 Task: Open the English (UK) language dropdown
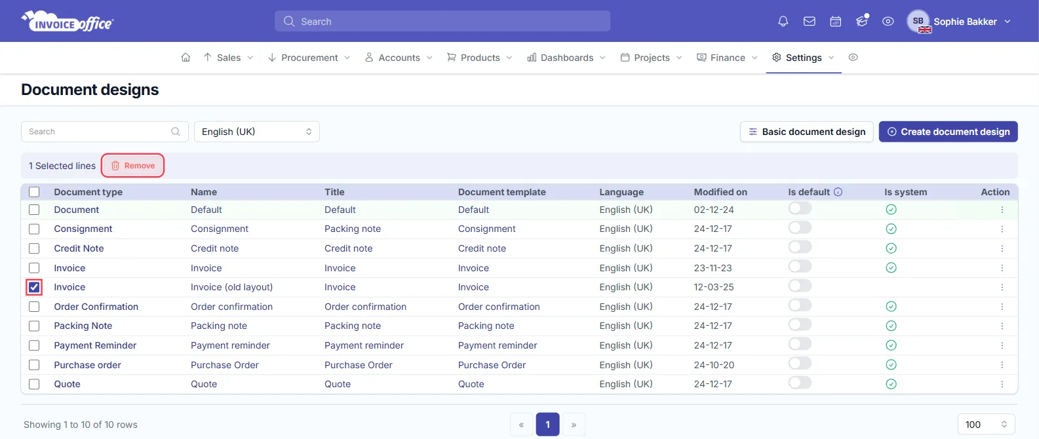point(257,132)
